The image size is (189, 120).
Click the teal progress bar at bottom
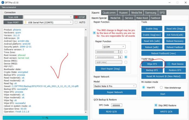point(45,118)
